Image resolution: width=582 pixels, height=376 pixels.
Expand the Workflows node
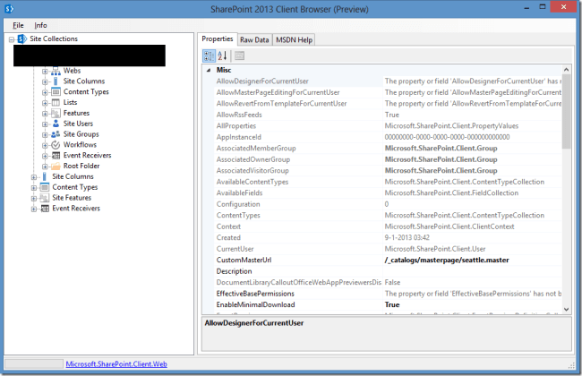point(45,146)
